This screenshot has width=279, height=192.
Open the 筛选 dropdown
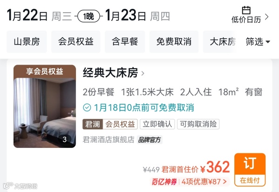point(258,42)
